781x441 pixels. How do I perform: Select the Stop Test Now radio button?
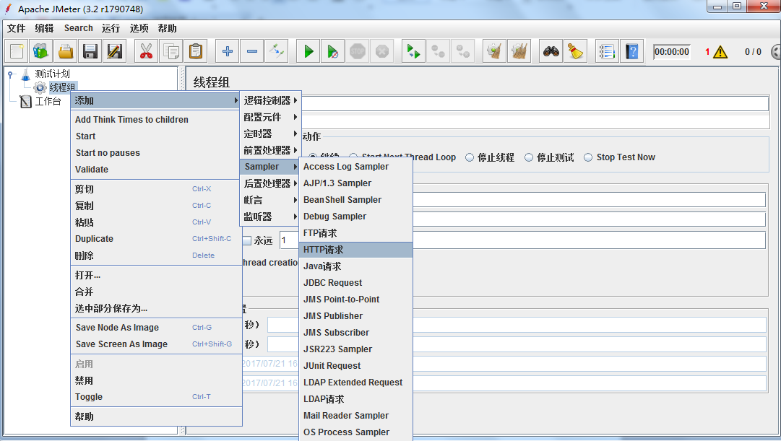(x=588, y=157)
